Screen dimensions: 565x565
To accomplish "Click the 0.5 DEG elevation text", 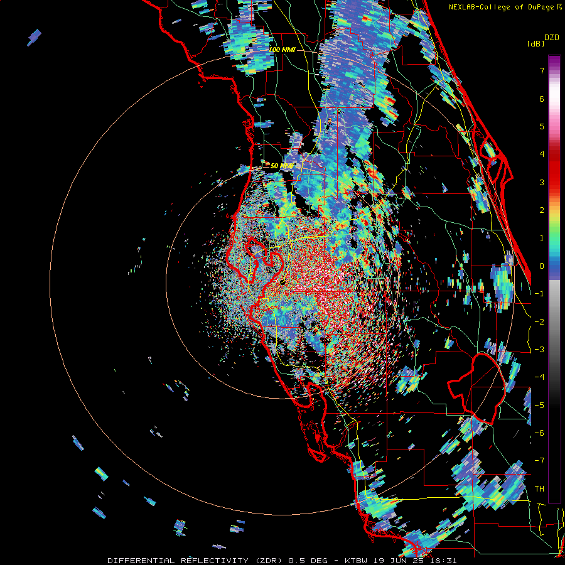I will point(306,561).
